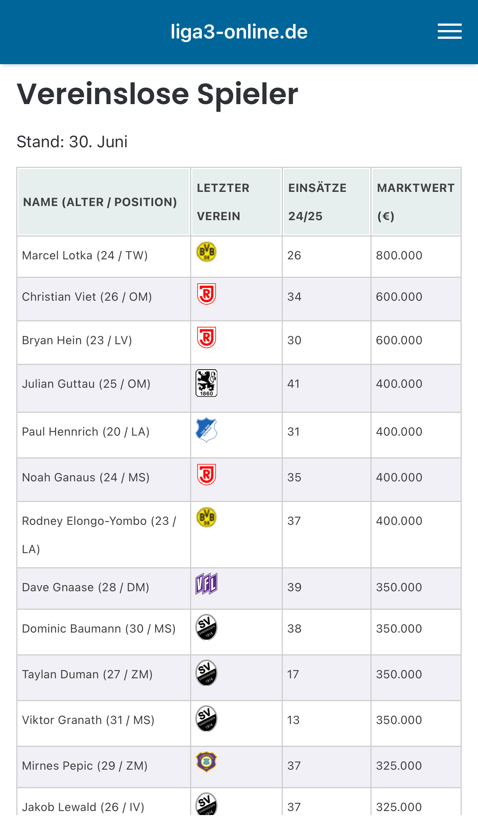Screen dimensions: 478x827
Task: Select the Bryan Hein player name
Action: click(x=52, y=340)
